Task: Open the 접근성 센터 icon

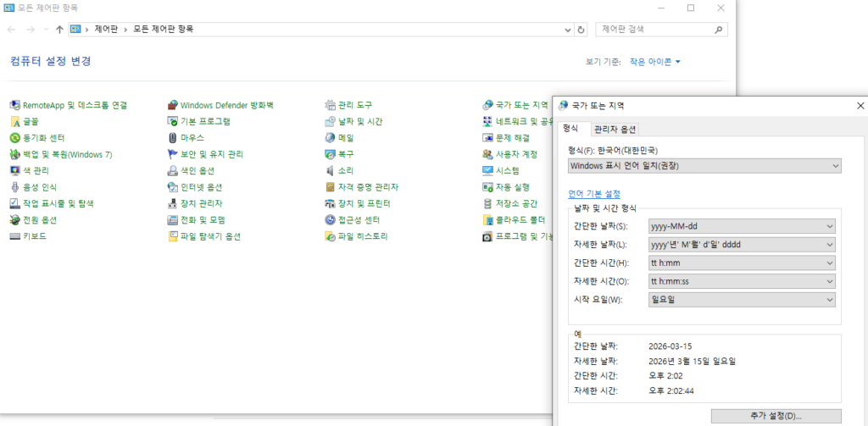Action: (x=331, y=220)
